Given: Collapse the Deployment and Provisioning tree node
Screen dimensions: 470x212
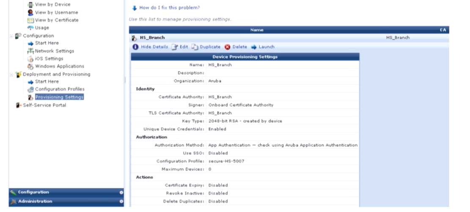Looking at the screenshot, I should tap(11, 74).
